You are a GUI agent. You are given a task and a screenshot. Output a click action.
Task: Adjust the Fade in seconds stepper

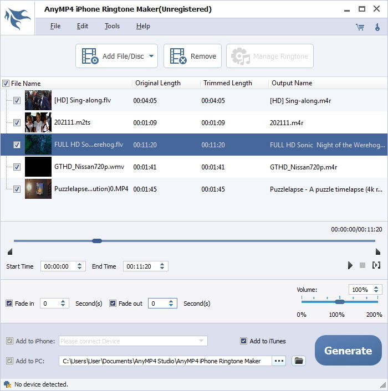tap(63, 303)
